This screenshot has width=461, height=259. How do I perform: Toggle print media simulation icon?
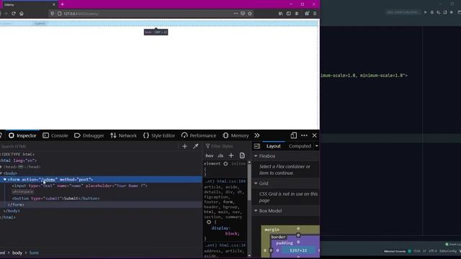242,155
